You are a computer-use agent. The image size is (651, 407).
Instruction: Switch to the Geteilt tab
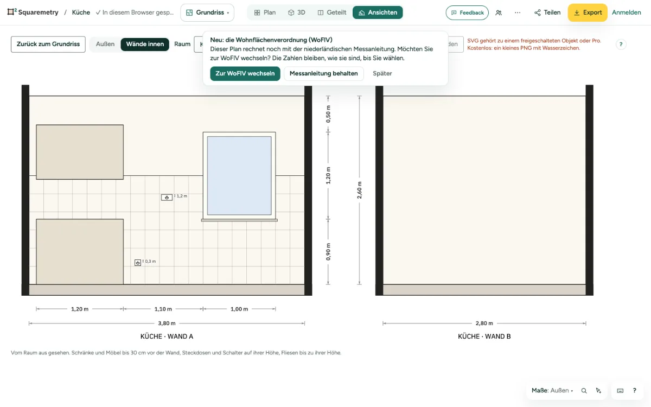[332, 12]
